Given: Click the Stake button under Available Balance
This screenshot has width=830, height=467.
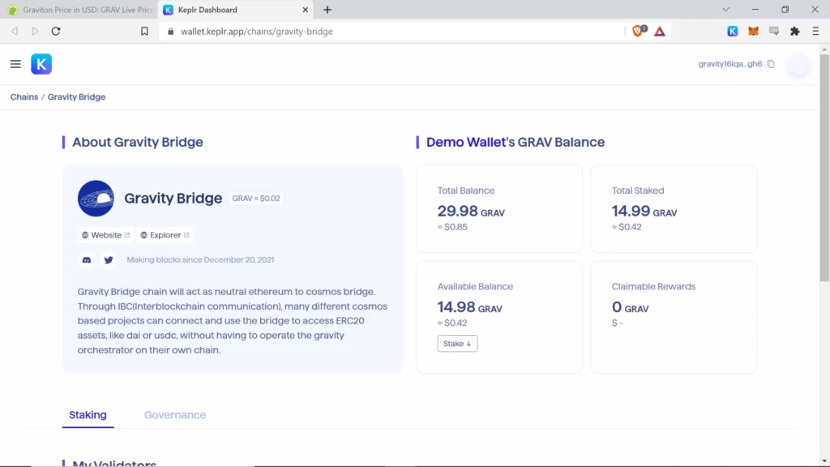Looking at the screenshot, I should point(457,344).
